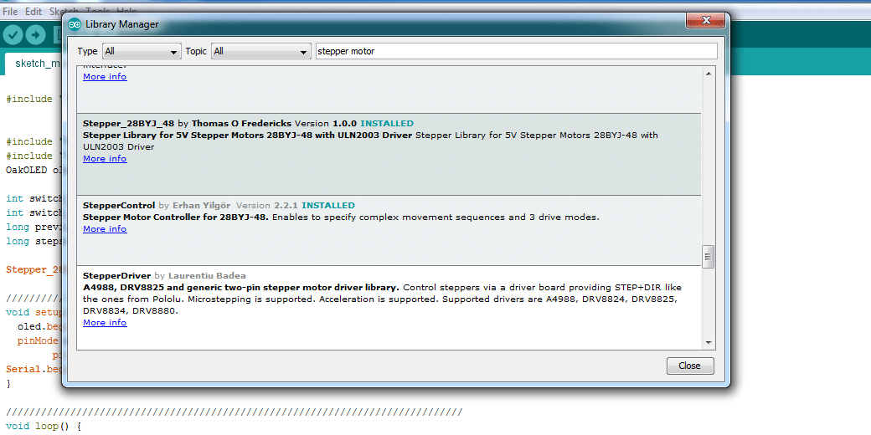Expand the Topic dropdown

pyautogui.click(x=261, y=52)
